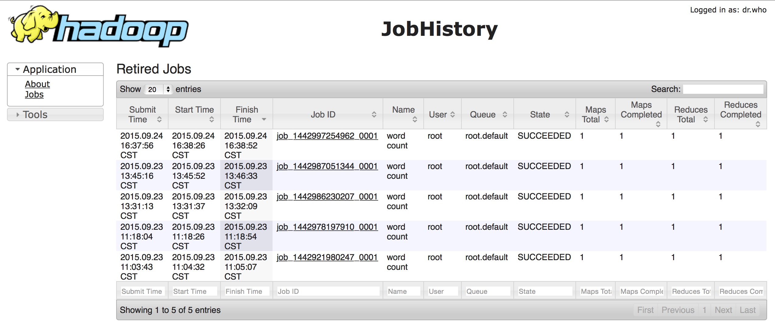Click root.default queue in job_1442987051344_0001 row
Viewport: 775px width, 326px height.
(x=486, y=166)
